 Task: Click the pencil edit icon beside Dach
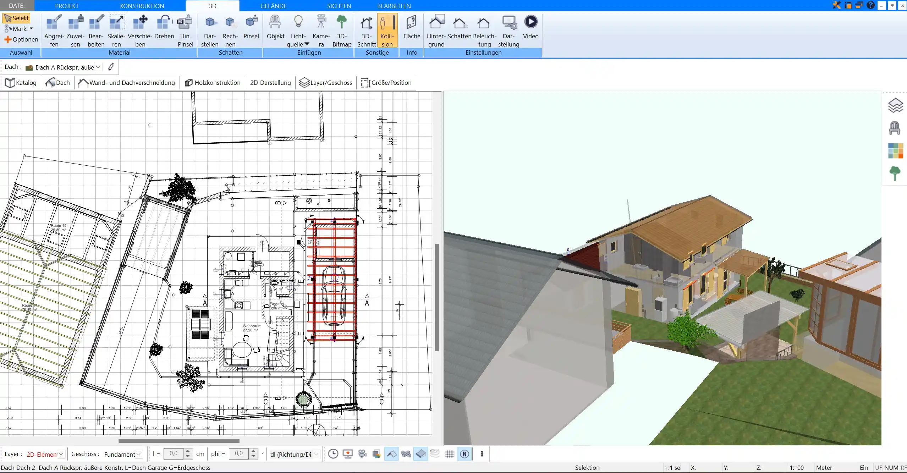click(111, 67)
